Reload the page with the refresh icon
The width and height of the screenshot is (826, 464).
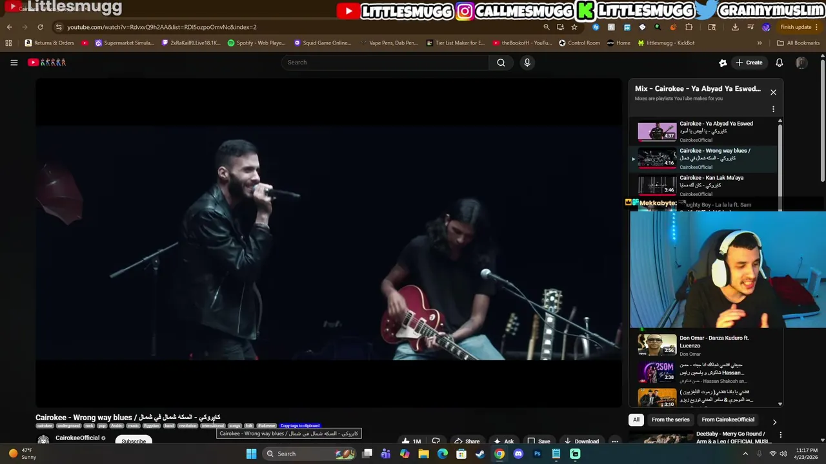click(x=40, y=27)
